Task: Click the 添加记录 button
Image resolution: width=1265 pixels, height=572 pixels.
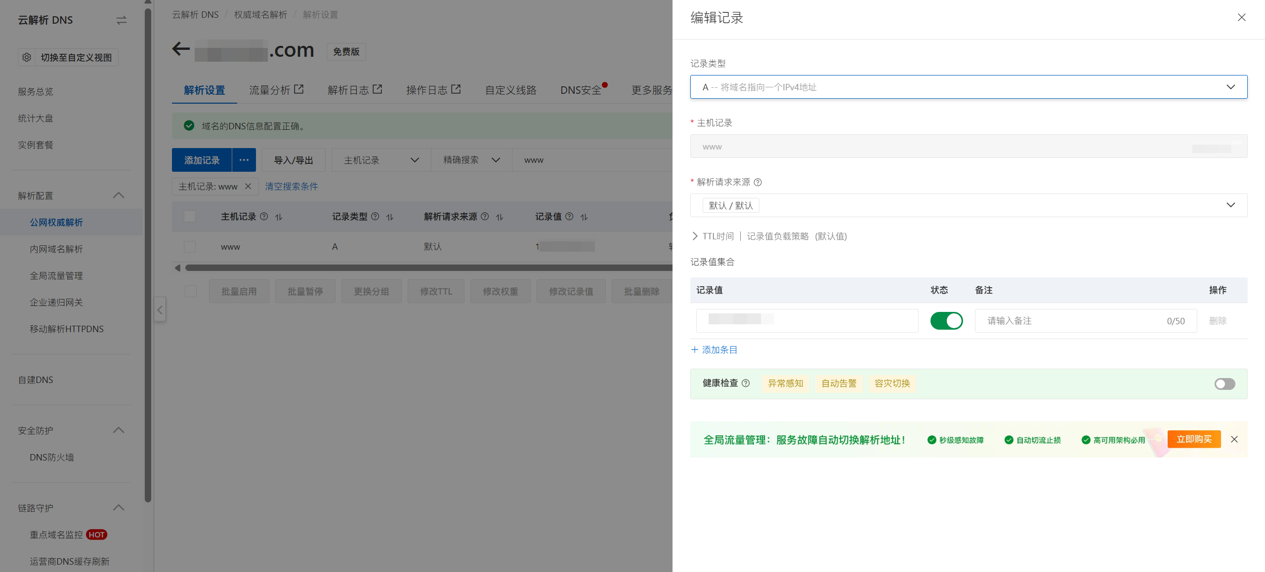Action: (x=202, y=160)
